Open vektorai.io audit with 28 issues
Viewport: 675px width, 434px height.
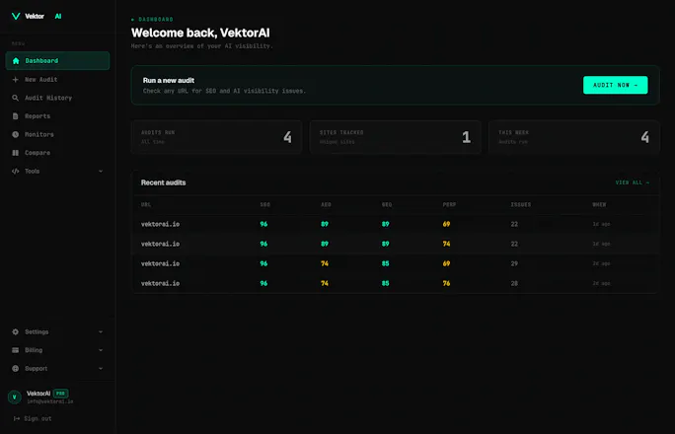(x=395, y=283)
